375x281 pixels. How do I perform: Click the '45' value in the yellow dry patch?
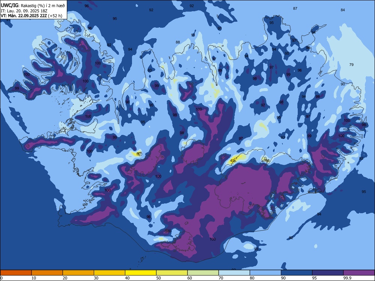pyautogui.click(x=232, y=160)
